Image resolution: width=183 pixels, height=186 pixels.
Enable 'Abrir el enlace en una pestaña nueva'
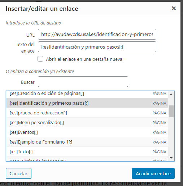click(40, 59)
